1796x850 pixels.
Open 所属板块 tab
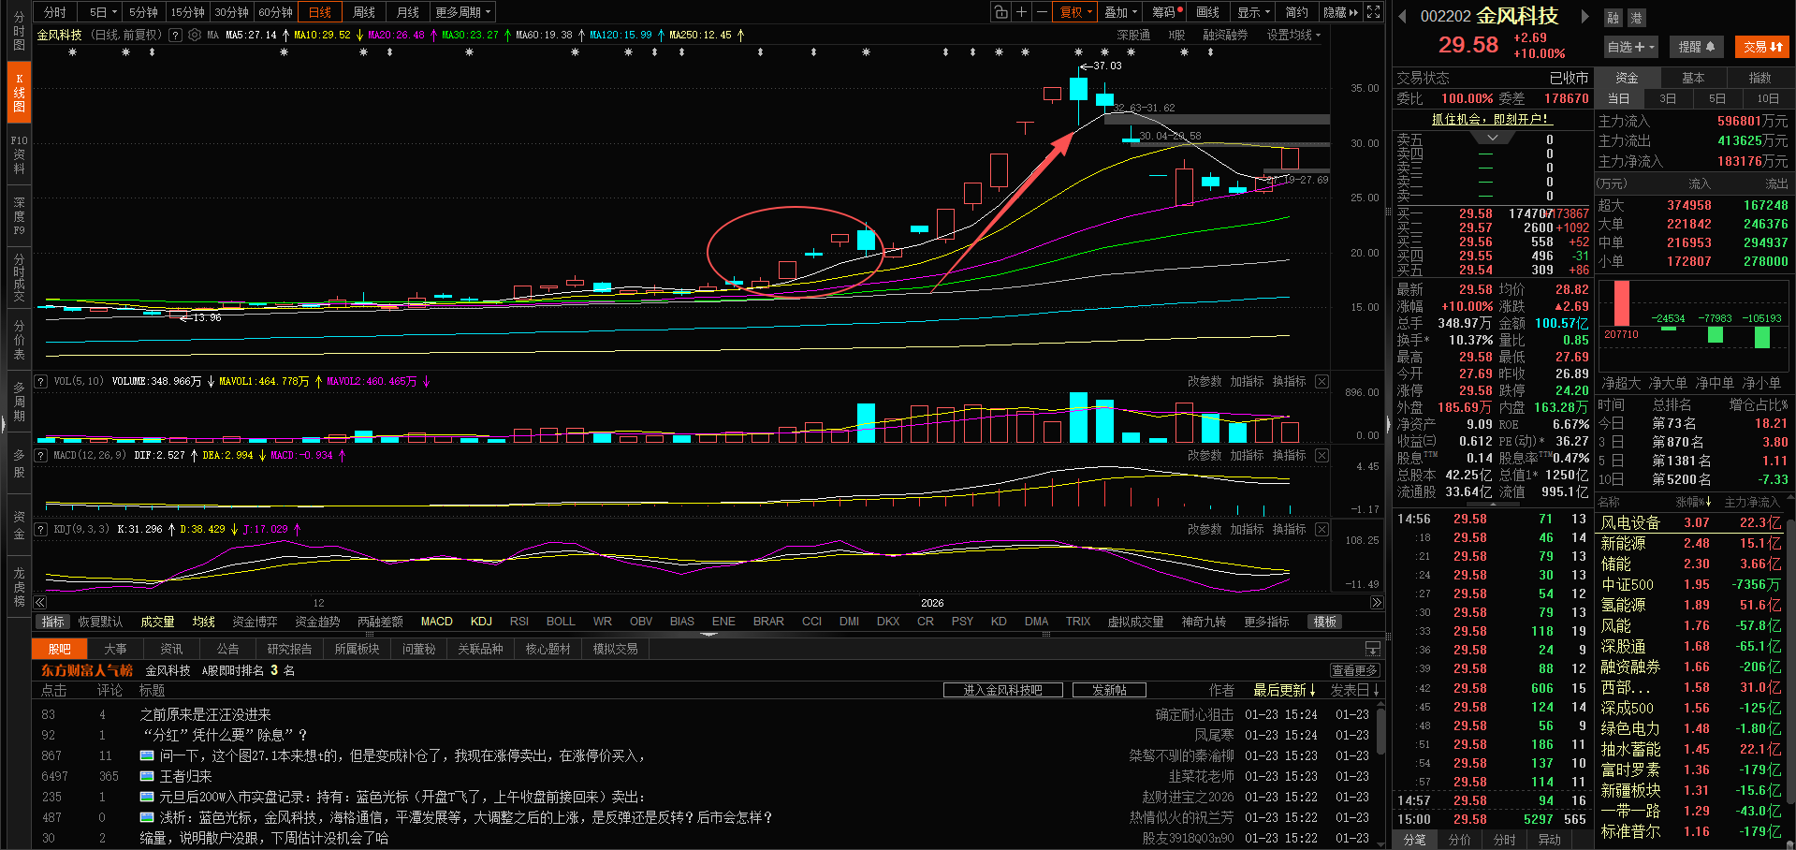click(357, 649)
